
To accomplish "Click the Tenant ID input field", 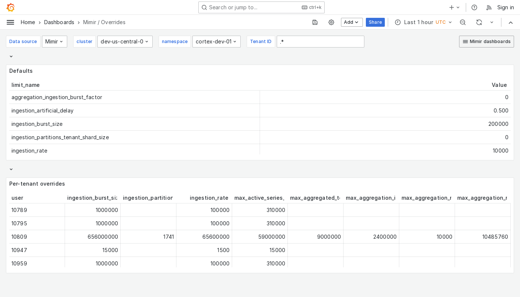I will pyautogui.click(x=321, y=42).
